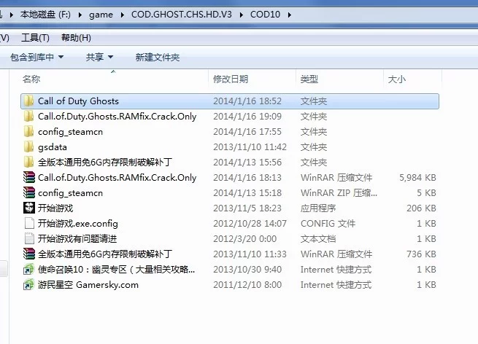Select the 全版本通用免6G内存限制破解补丁 archive name
478x344 pixels.
click(x=105, y=254)
